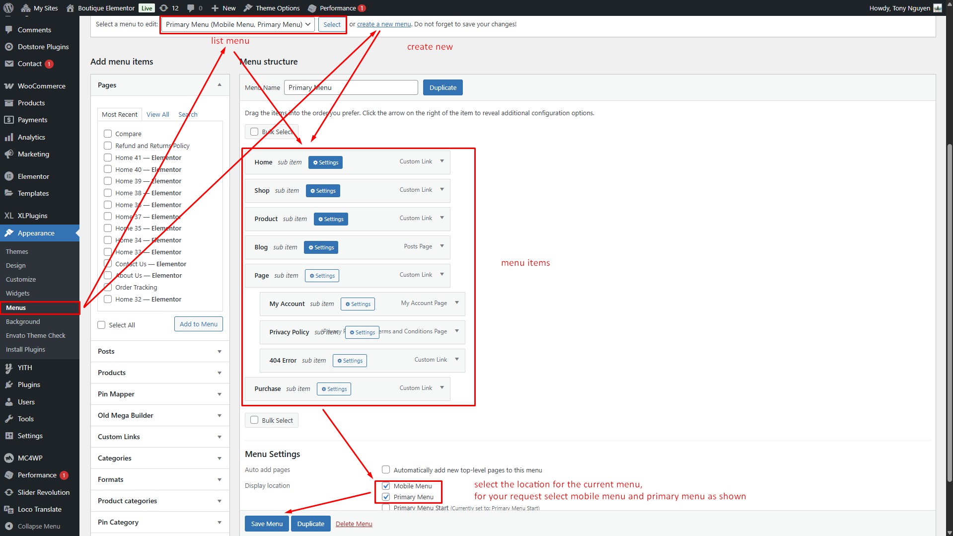This screenshot has width=953, height=536.
Task: Uncheck Mobile Menu display location
Action: click(386, 486)
